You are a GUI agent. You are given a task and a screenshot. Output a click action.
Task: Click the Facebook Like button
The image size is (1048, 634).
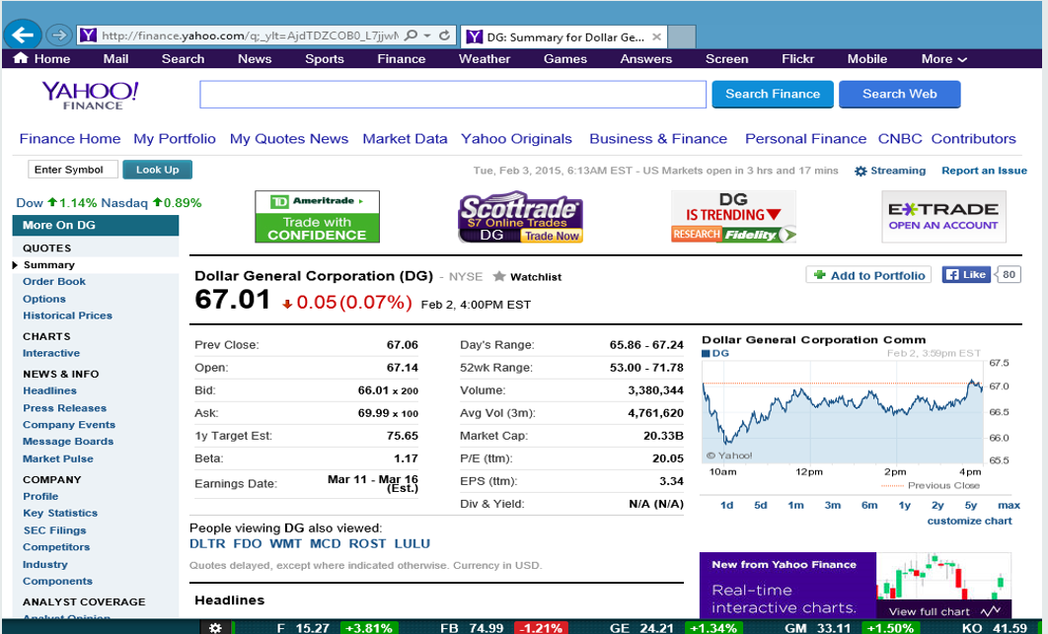coord(966,274)
